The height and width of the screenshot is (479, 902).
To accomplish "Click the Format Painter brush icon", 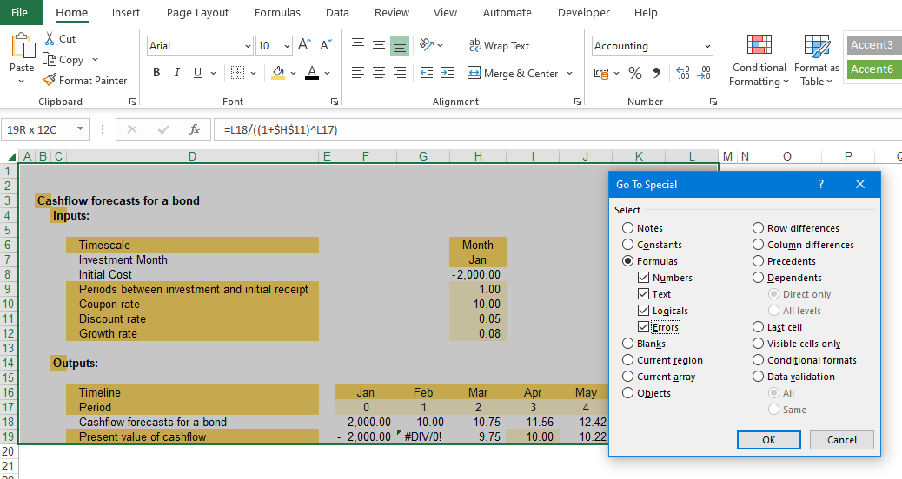I will (50, 81).
